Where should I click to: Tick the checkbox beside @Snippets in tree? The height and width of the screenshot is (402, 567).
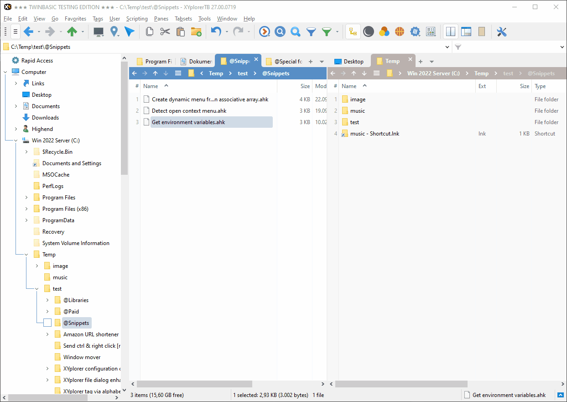click(x=47, y=323)
